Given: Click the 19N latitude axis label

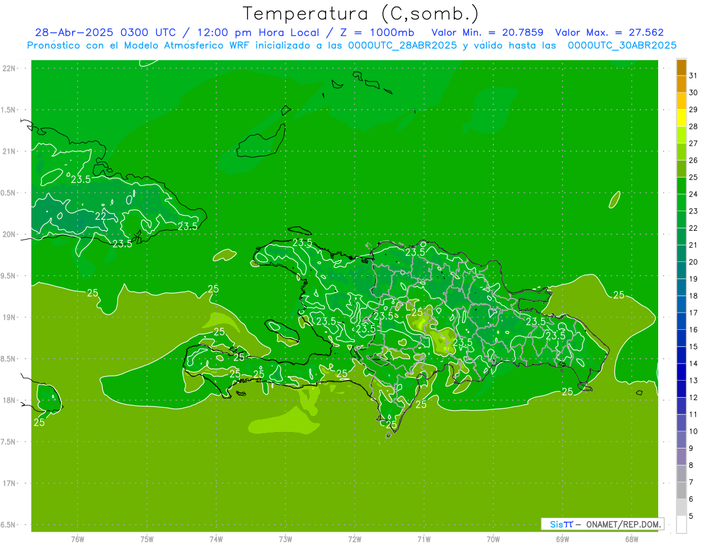Looking at the screenshot, I should click(10, 317).
